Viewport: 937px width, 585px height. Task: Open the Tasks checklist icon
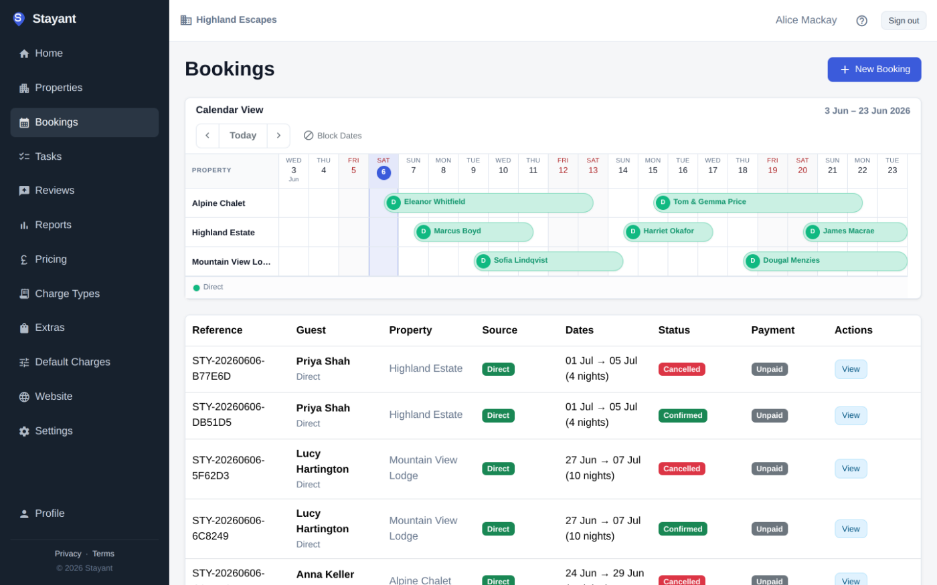click(24, 156)
